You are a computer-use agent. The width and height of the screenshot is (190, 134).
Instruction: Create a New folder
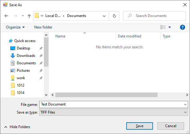pos(43,27)
